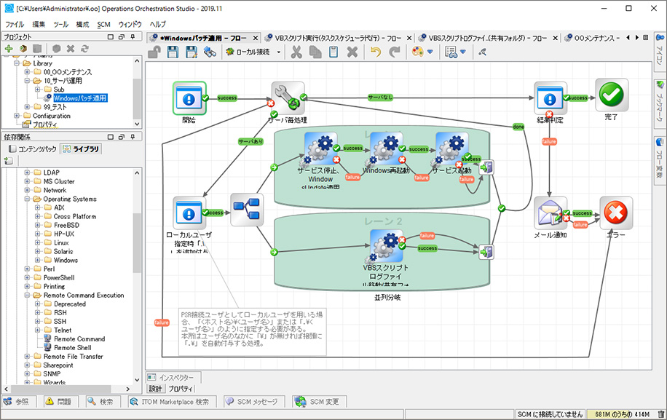This screenshot has width=667, height=420.
Task: Switch to the ライブラリ dependency tab
Action: pyautogui.click(x=80, y=148)
